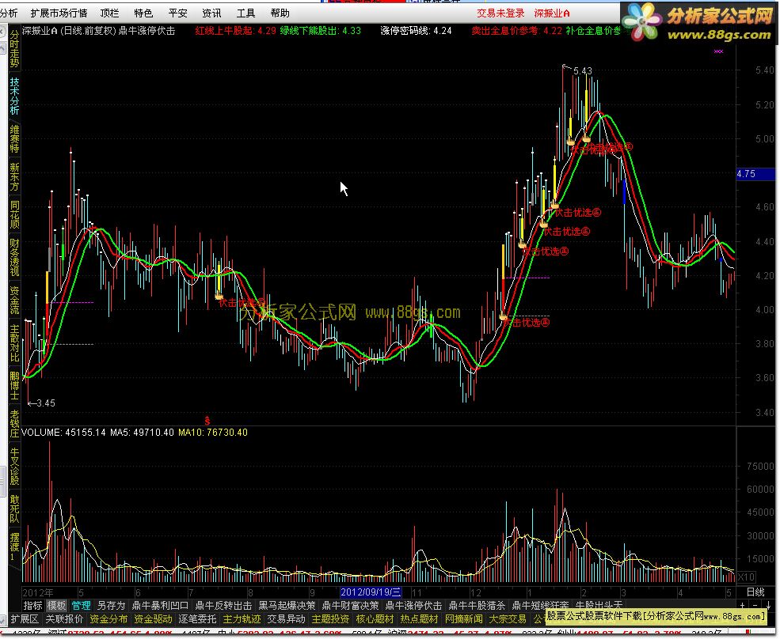
Task: Click the 交易未登录 login link
Action: pyautogui.click(x=500, y=13)
